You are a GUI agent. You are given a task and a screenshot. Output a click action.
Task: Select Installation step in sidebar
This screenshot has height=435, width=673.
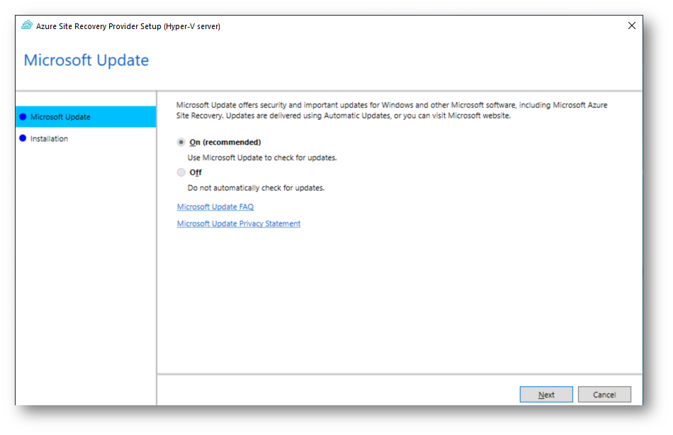pos(86,139)
